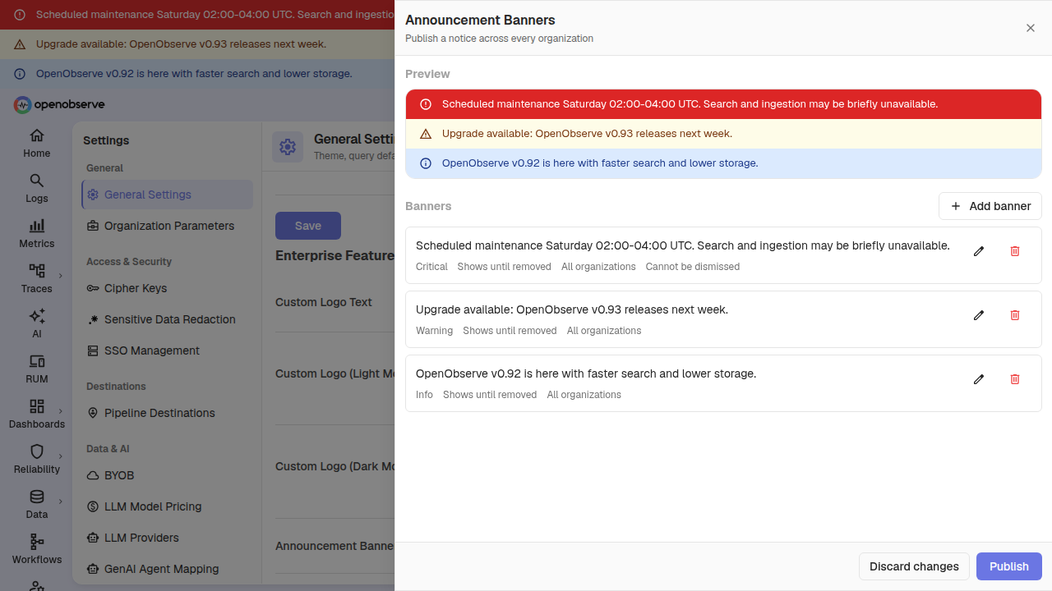
Task: Click the "Critical" severity label
Action: coord(431,267)
